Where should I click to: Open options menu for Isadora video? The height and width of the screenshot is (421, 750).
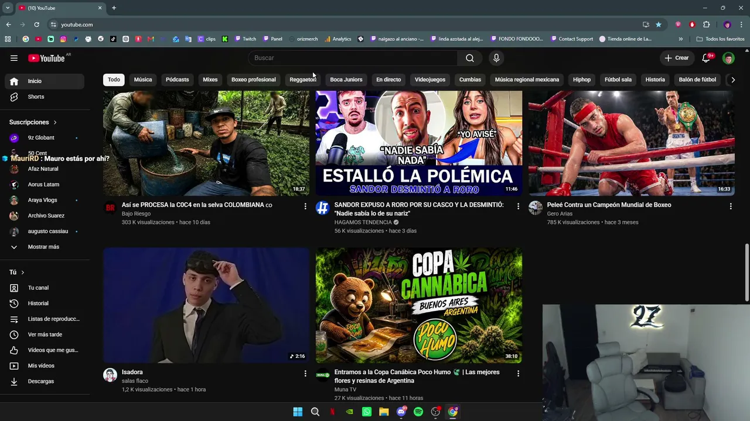click(x=305, y=373)
